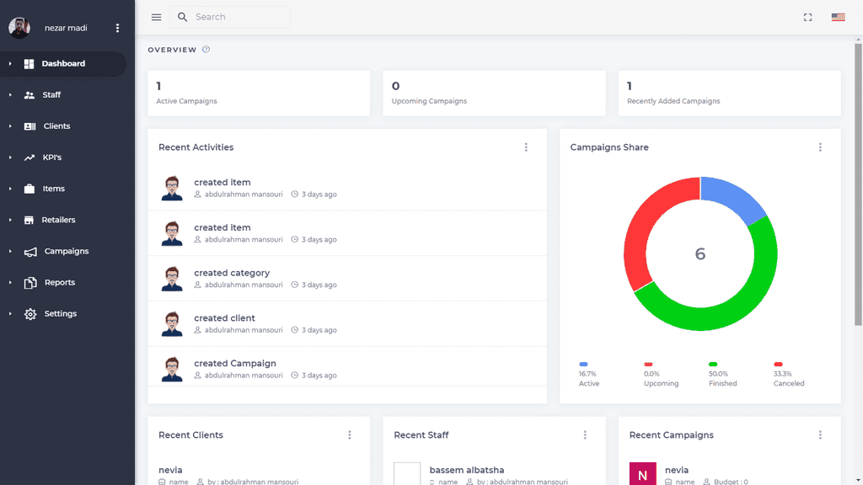Screen dimensions: 863x485
Task: Click the KPI's trend line icon
Action: point(29,157)
